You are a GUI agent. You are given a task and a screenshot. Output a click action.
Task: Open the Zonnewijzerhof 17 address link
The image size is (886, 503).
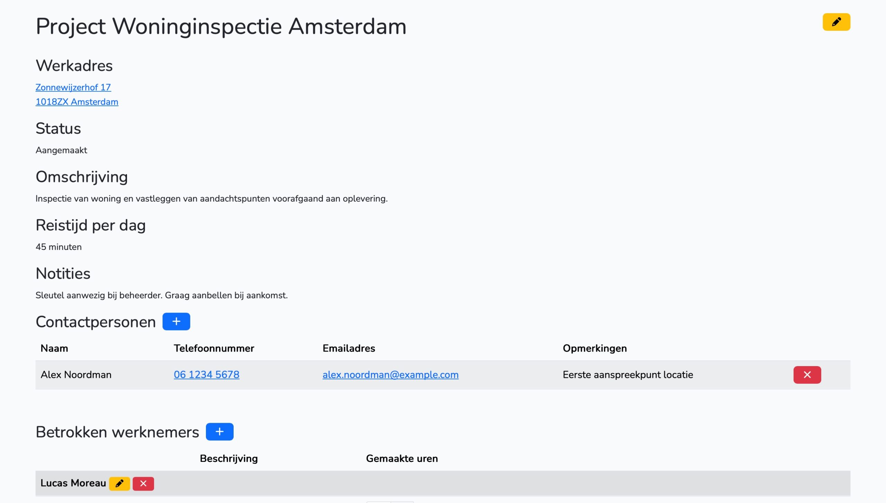73,87
